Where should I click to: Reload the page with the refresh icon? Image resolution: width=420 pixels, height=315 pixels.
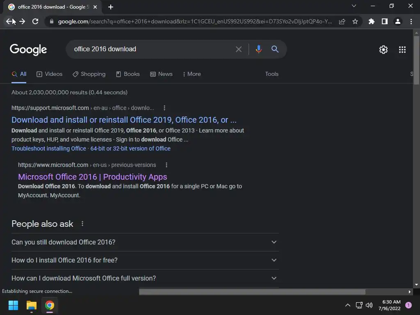35,21
